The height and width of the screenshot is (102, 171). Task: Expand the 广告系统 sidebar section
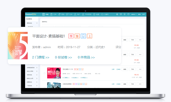pos(32,86)
